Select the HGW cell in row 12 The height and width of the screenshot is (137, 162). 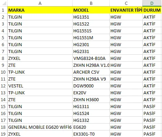pos(126,86)
